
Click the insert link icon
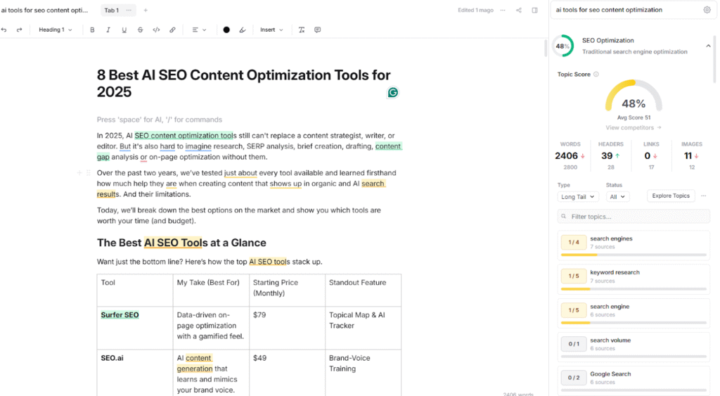click(x=172, y=30)
